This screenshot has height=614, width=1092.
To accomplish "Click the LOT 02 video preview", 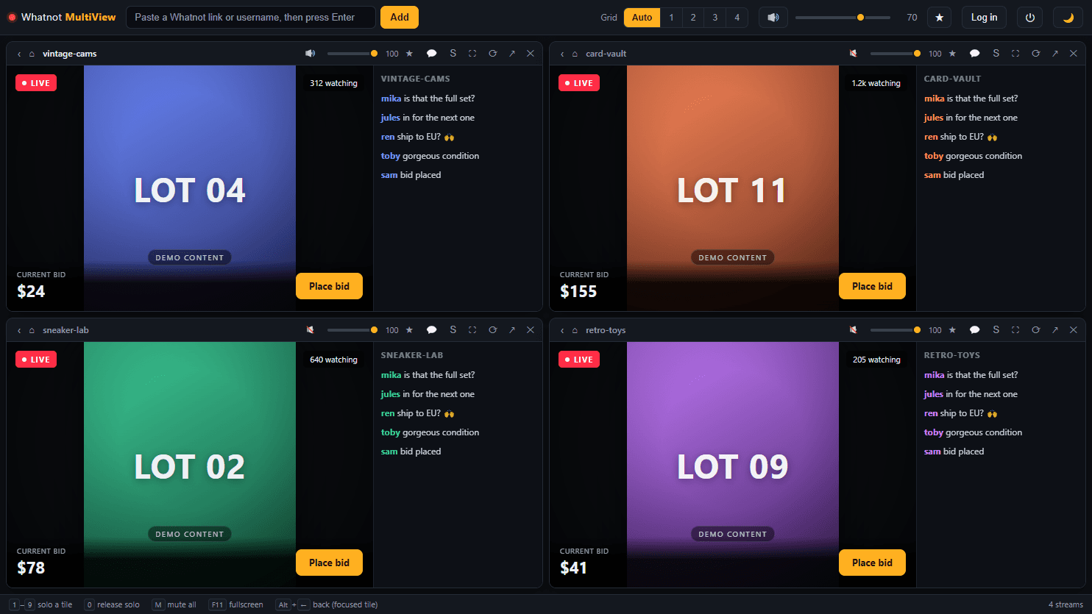I will pos(189,465).
